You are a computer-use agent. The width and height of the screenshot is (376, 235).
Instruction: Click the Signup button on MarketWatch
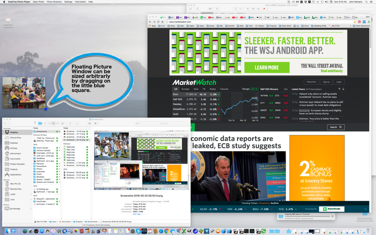(x=326, y=82)
